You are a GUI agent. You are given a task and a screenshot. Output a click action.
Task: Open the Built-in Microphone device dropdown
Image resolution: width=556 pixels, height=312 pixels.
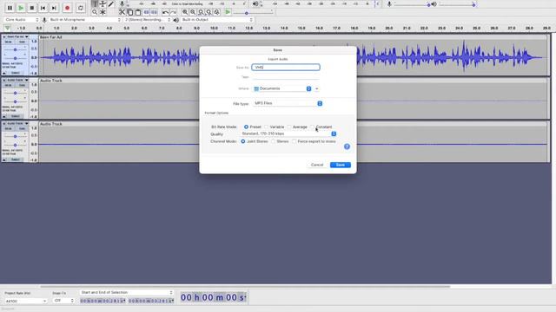pyautogui.click(x=85, y=20)
